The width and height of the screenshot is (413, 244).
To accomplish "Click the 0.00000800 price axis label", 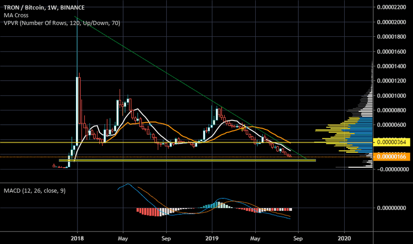I will pos(391,110).
